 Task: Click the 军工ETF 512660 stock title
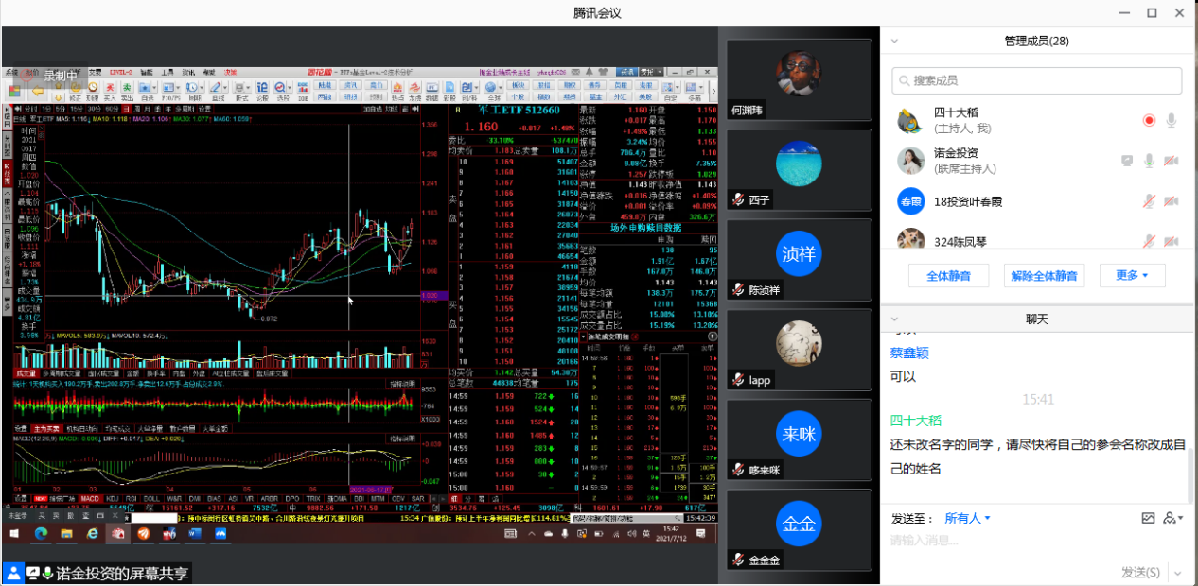pyautogui.click(x=519, y=110)
